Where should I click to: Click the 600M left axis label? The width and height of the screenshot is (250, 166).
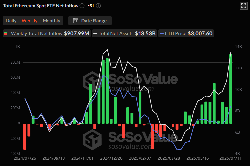15,77
